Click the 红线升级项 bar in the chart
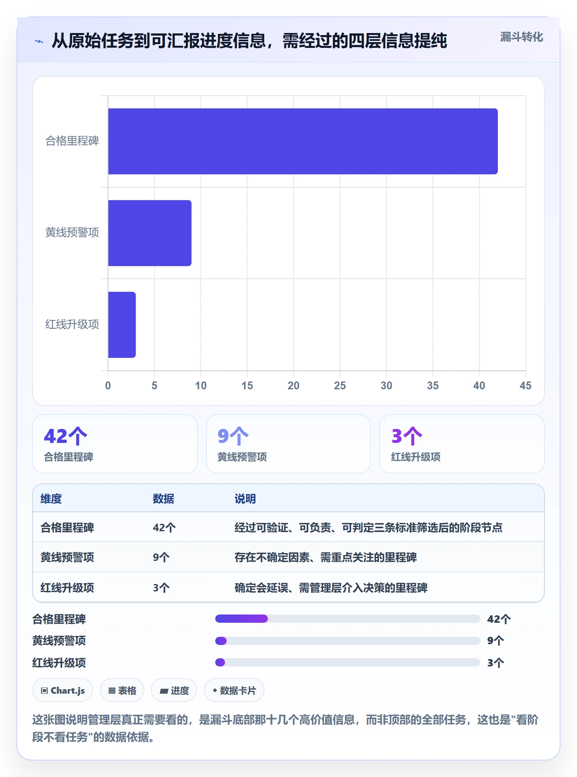This screenshot has width=577, height=777. click(x=122, y=325)
